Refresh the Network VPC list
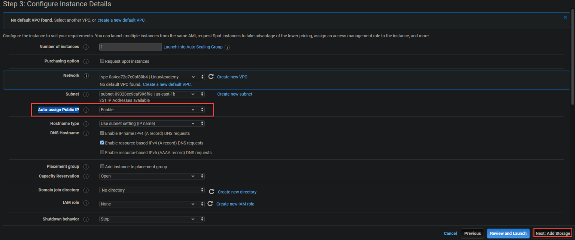 point(211,77)
